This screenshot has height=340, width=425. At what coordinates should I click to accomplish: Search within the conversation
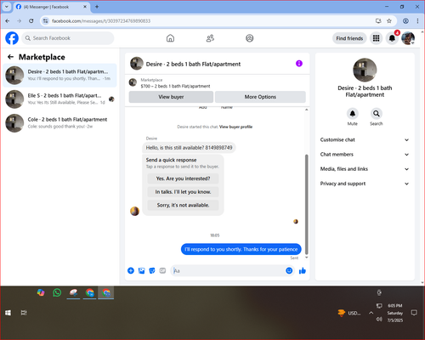click(377, 114)
